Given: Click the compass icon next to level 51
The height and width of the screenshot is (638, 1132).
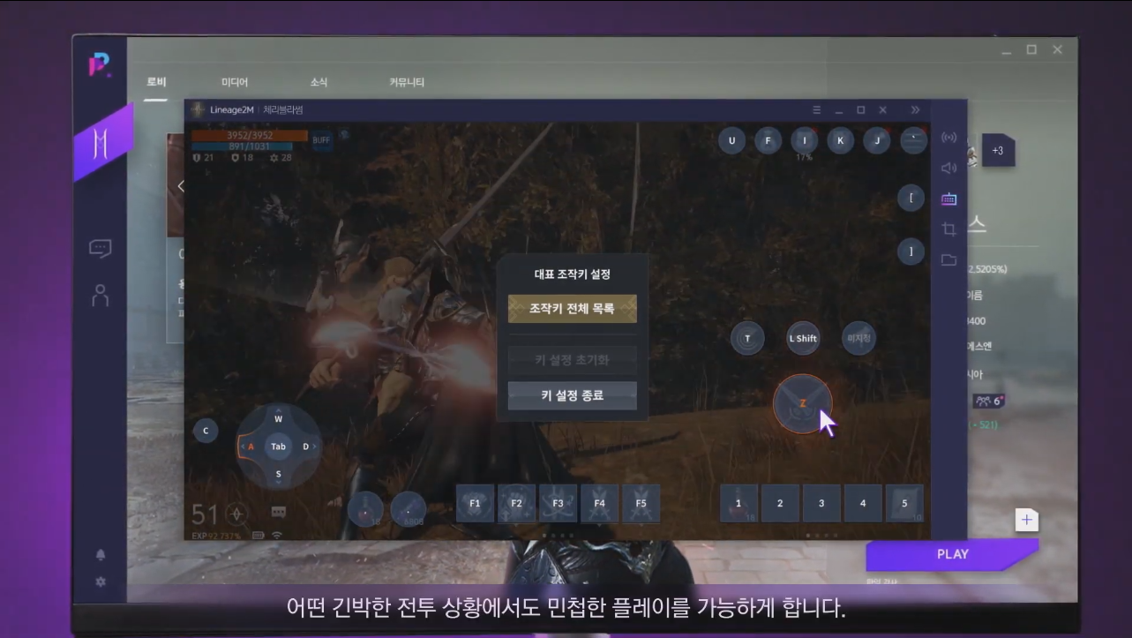Looking at the screenshot, I should pos(236,513).
